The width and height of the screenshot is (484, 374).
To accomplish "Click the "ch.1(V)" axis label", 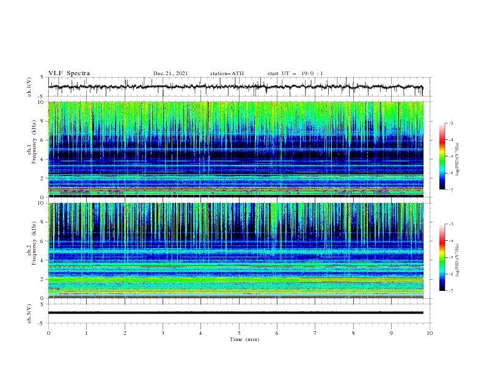I will [29, 87].
